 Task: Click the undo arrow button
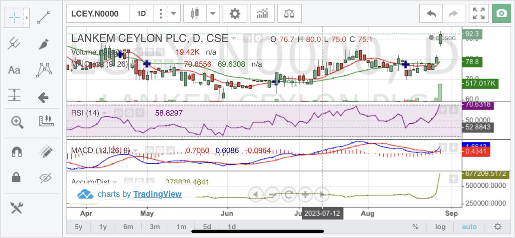(431, 13)
